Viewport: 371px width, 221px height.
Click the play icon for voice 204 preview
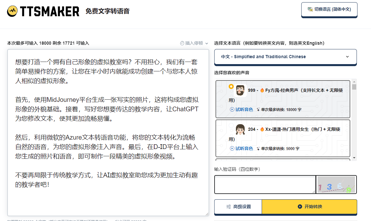[x=232, y=148]
